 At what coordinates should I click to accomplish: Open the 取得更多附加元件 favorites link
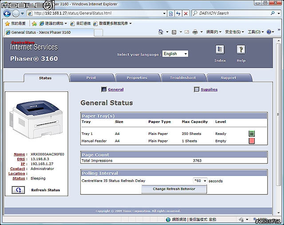pyautogui.click(x=112, y=24)
